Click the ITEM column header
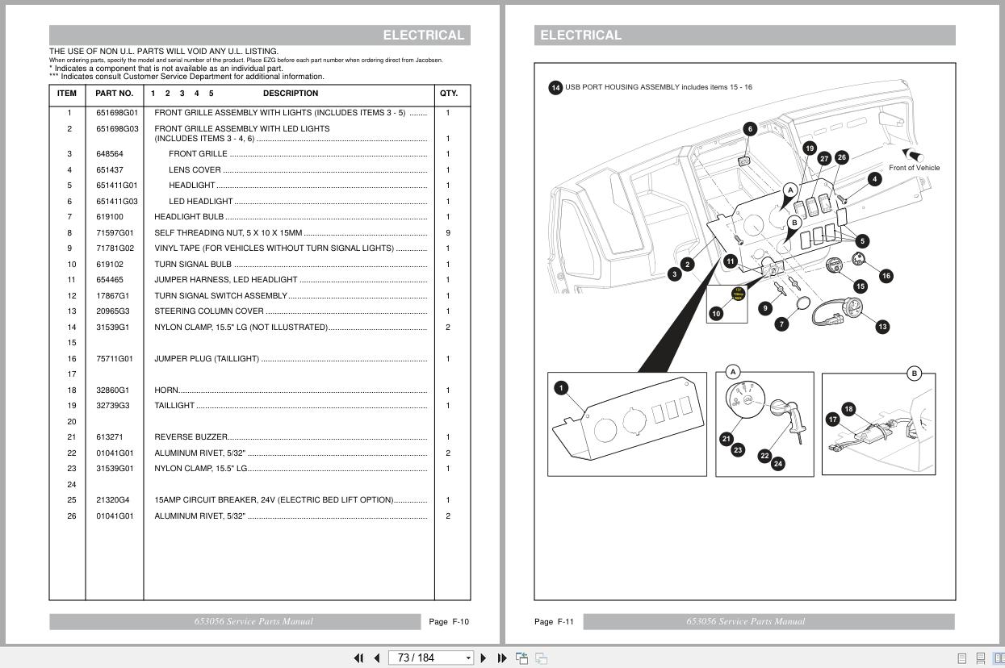The width and height of the screenshot is (1005, 668). [x=67, y=94]
